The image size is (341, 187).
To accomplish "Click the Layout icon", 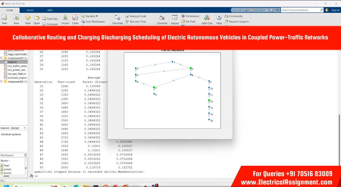I will (175, 18).
